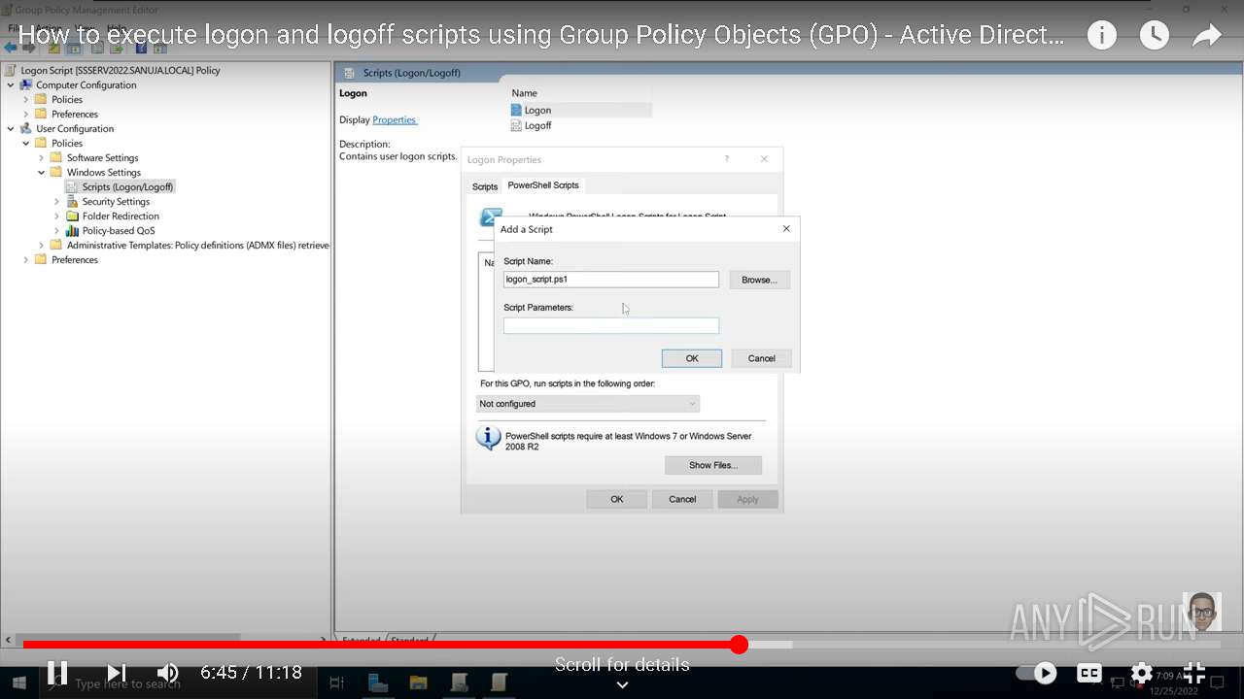Collapse the User Configuration node
The width and height of the screenshot is (1244, 699).
[x=11, y=128]
